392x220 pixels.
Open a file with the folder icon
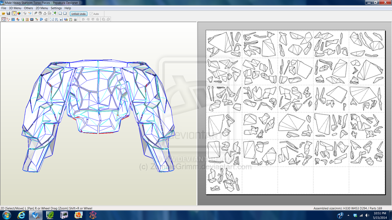click(3, 13)
